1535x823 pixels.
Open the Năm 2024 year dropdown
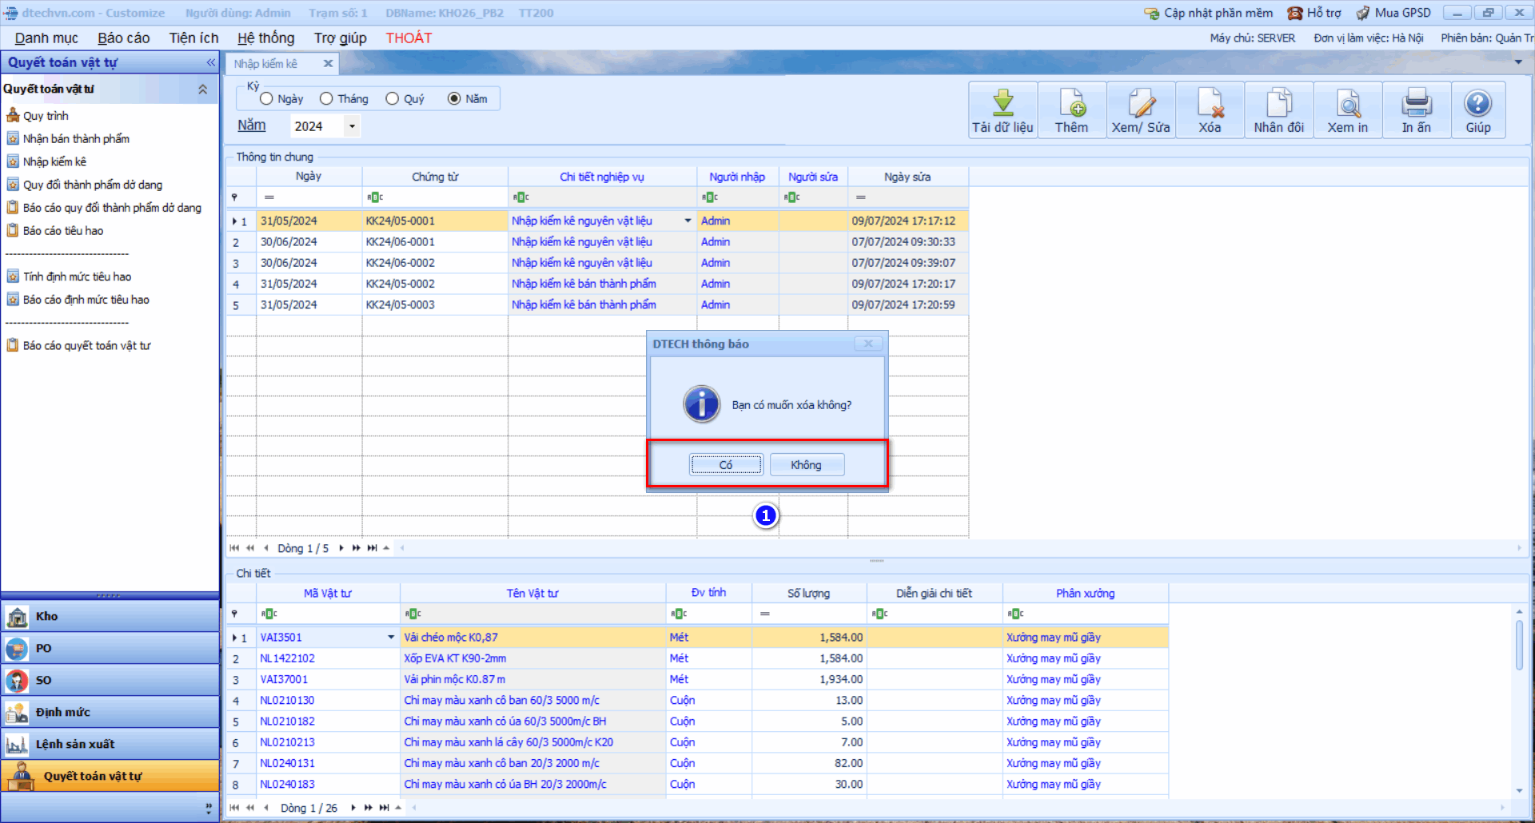[x=352, y=126]
